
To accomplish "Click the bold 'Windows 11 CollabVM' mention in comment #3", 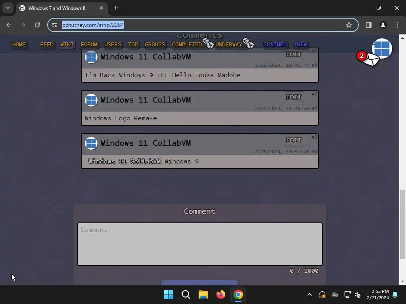I will tap(124, 161).
